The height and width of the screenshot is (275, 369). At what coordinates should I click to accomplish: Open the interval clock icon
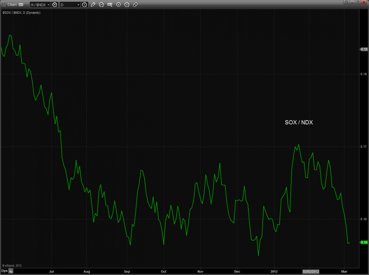(85, 5)
